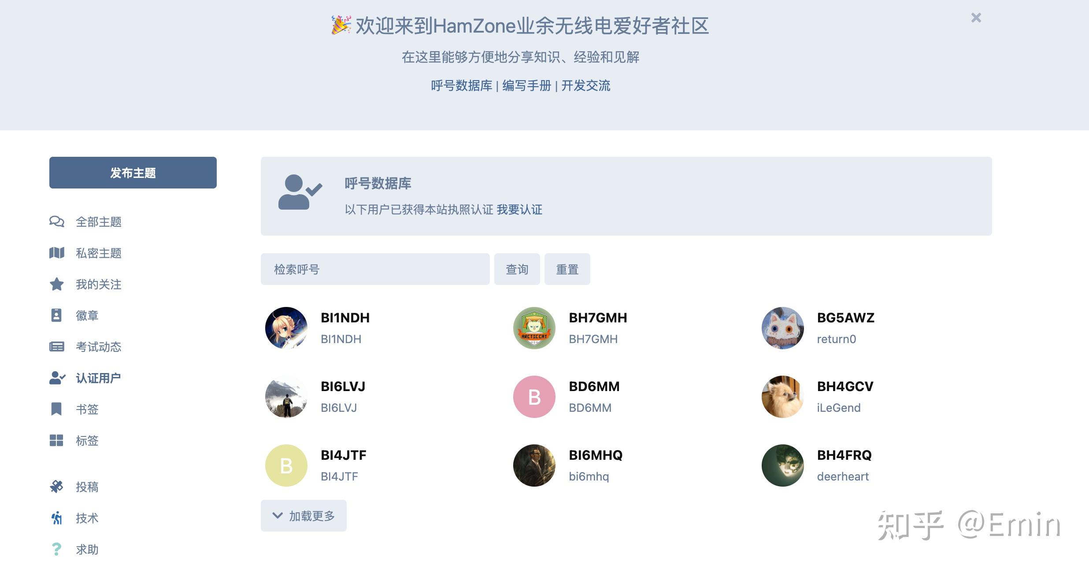
Task: Select the star icon for 我的关注
Action: pos(56,284)
